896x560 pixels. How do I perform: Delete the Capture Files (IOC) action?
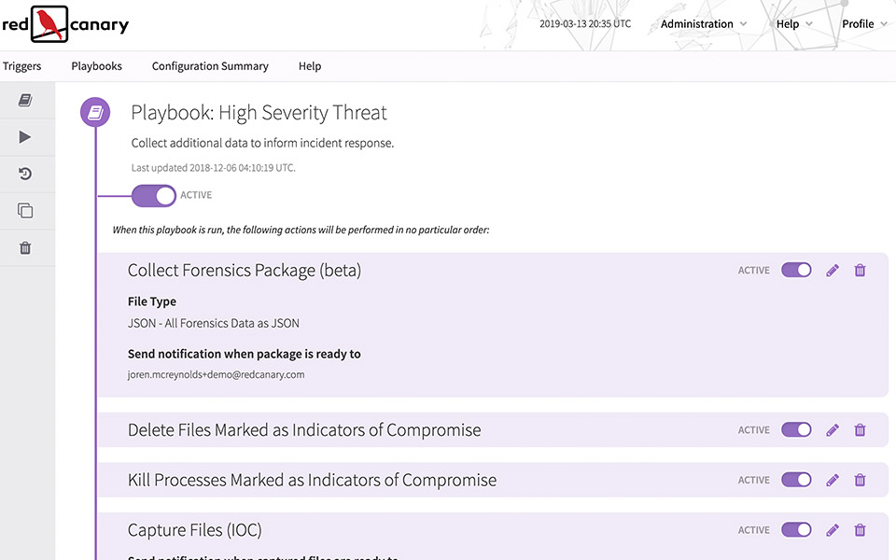(861, 530)
